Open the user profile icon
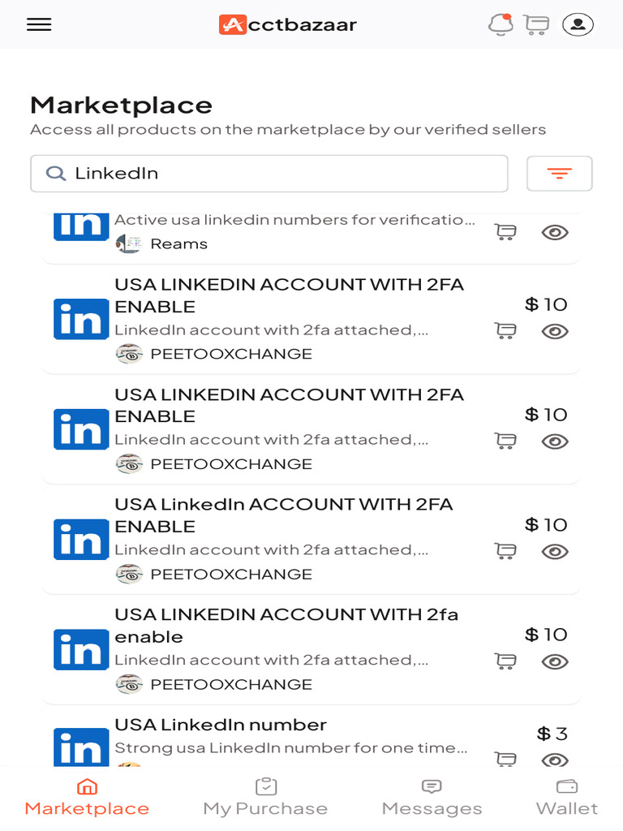The height and width of the screenshot is (831, 623). 578,24
